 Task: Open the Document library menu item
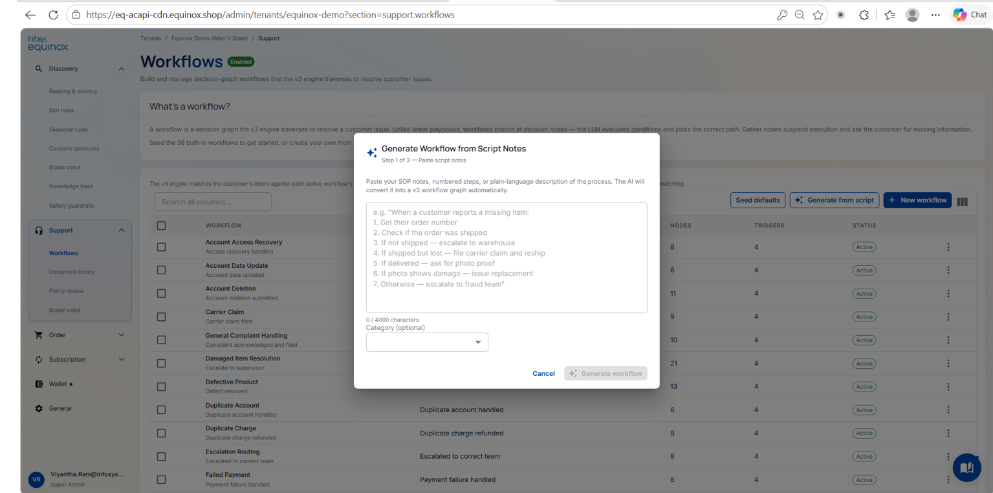(72, 272)
